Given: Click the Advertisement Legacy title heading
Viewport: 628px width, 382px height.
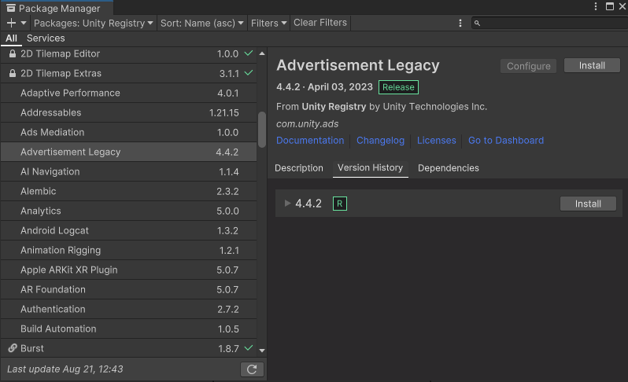Looking at the screenshot, I should 357,65.
